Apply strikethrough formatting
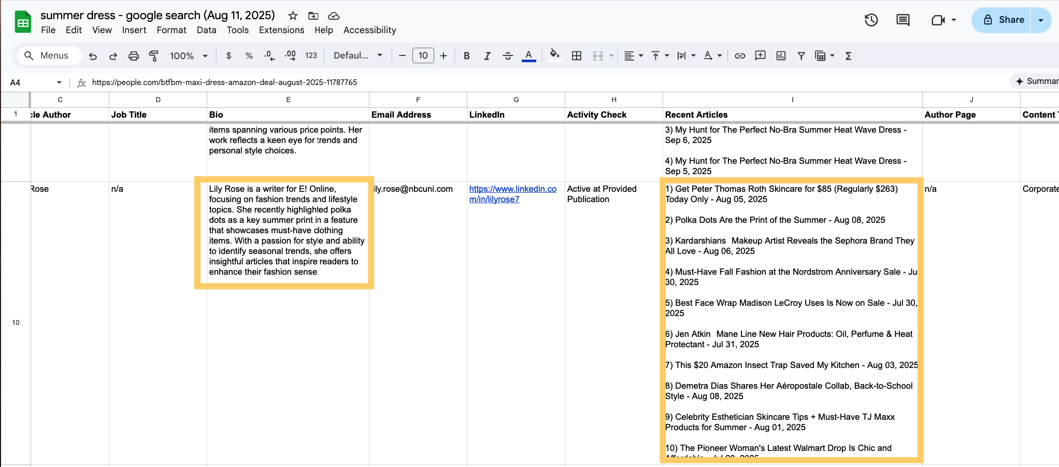The height and width of the screenshot is (467, 1059). [508, 55]
